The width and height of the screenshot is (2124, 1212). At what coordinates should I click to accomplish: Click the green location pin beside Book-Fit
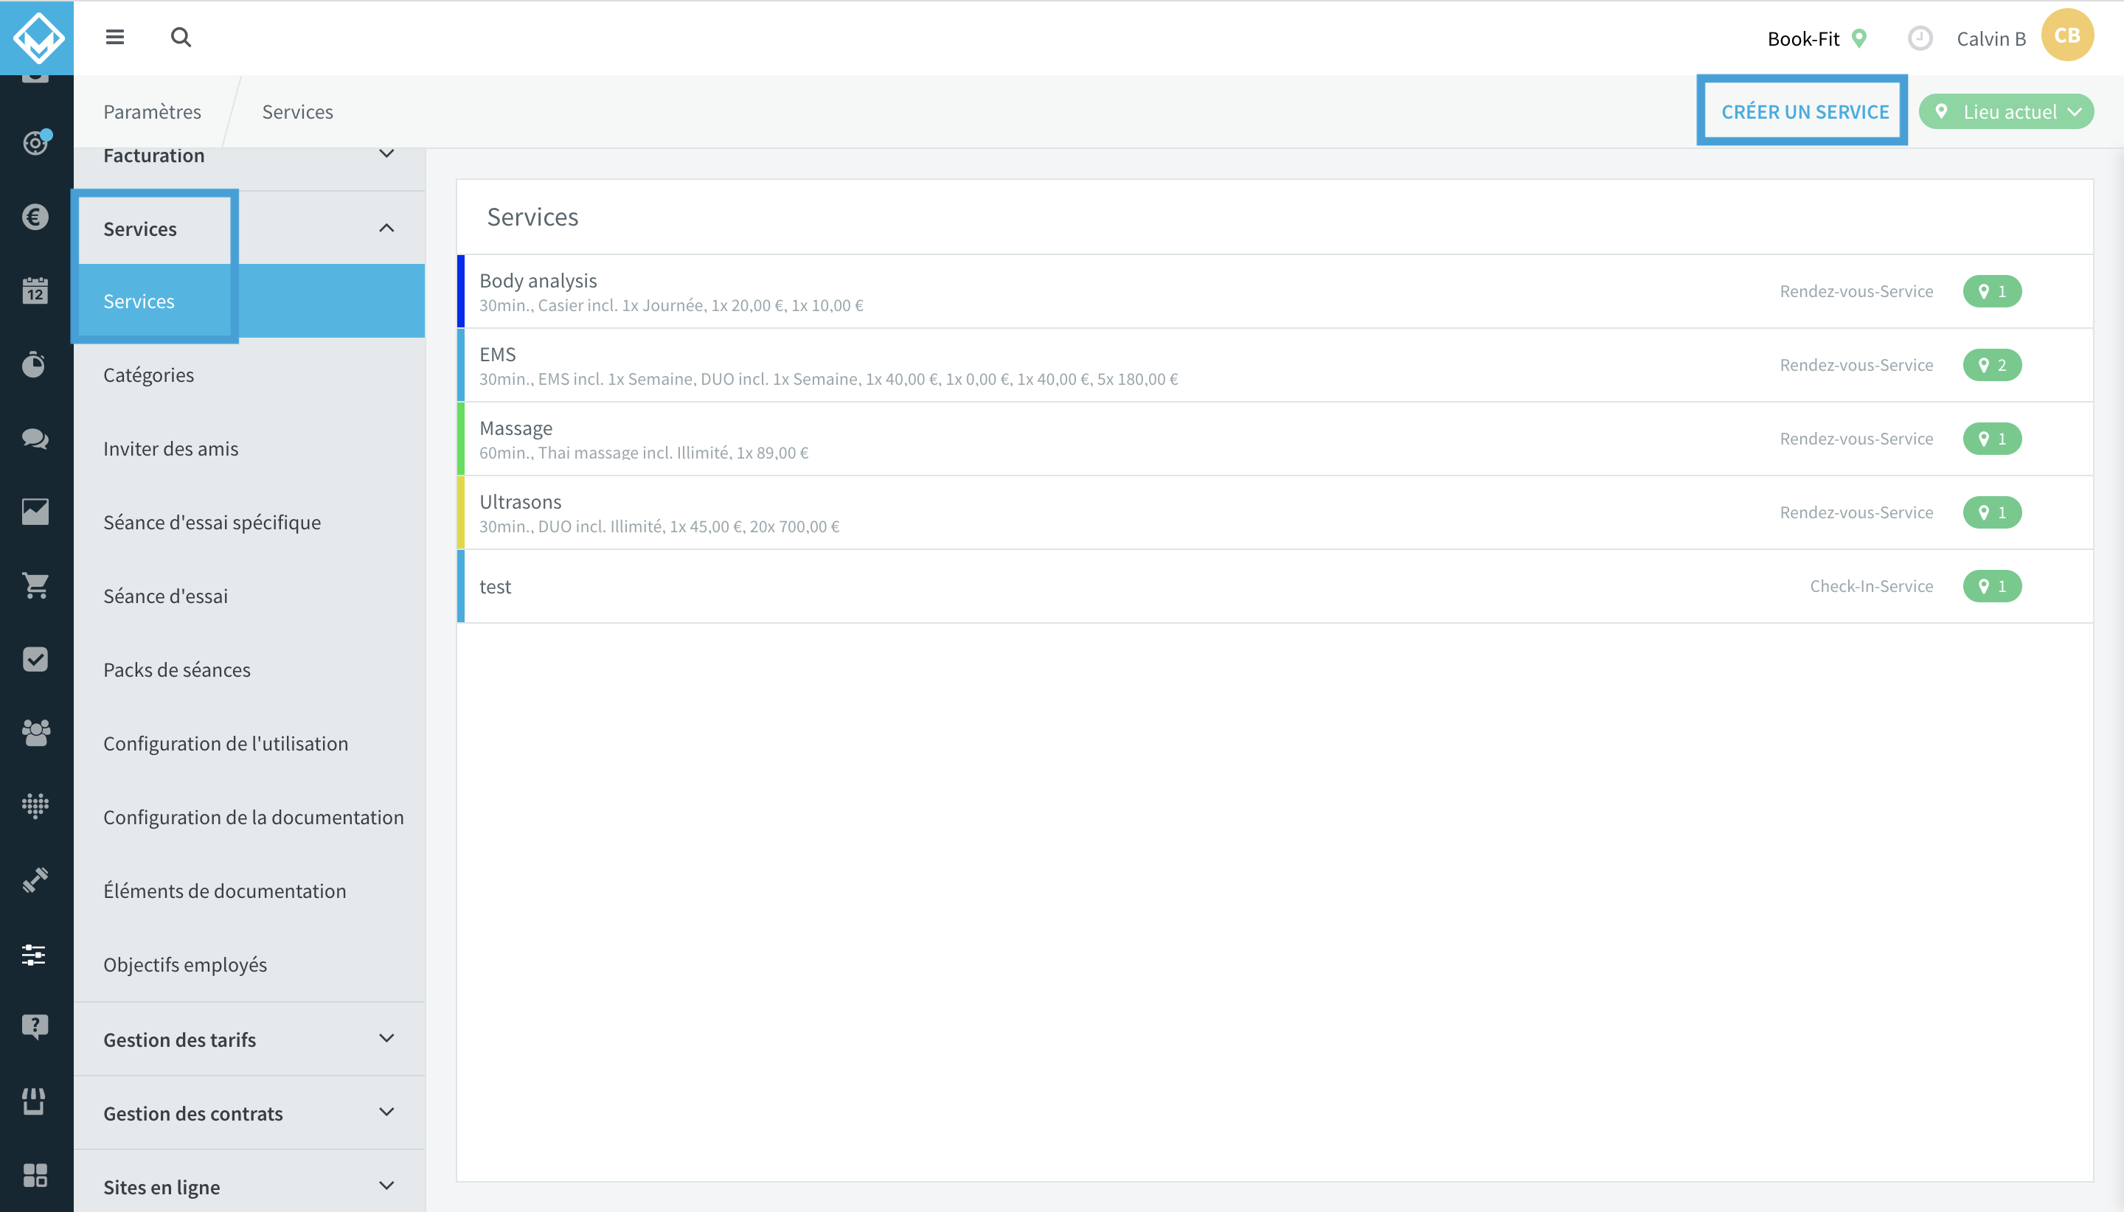coord(1858,38)
